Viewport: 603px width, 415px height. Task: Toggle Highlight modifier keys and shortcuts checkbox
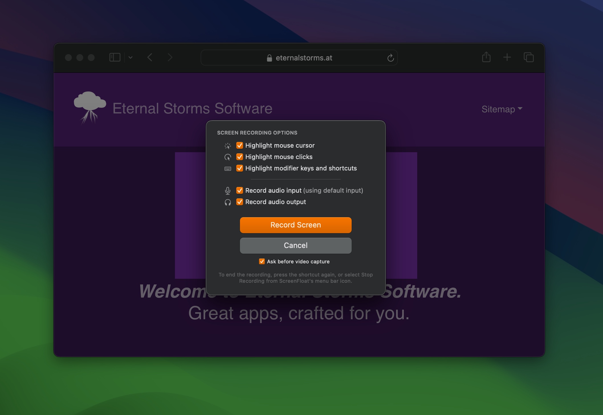click(240, 168)
